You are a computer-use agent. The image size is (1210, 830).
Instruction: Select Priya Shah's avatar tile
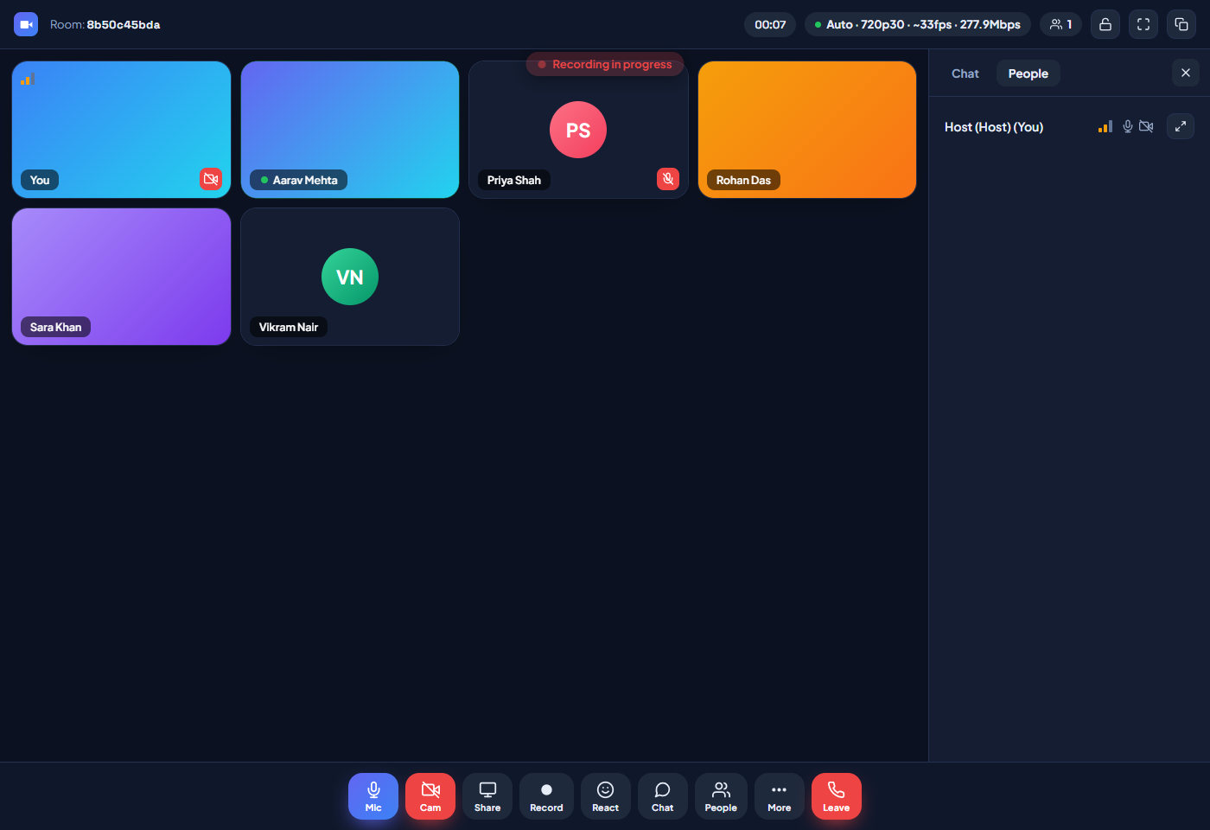point(578,130)
